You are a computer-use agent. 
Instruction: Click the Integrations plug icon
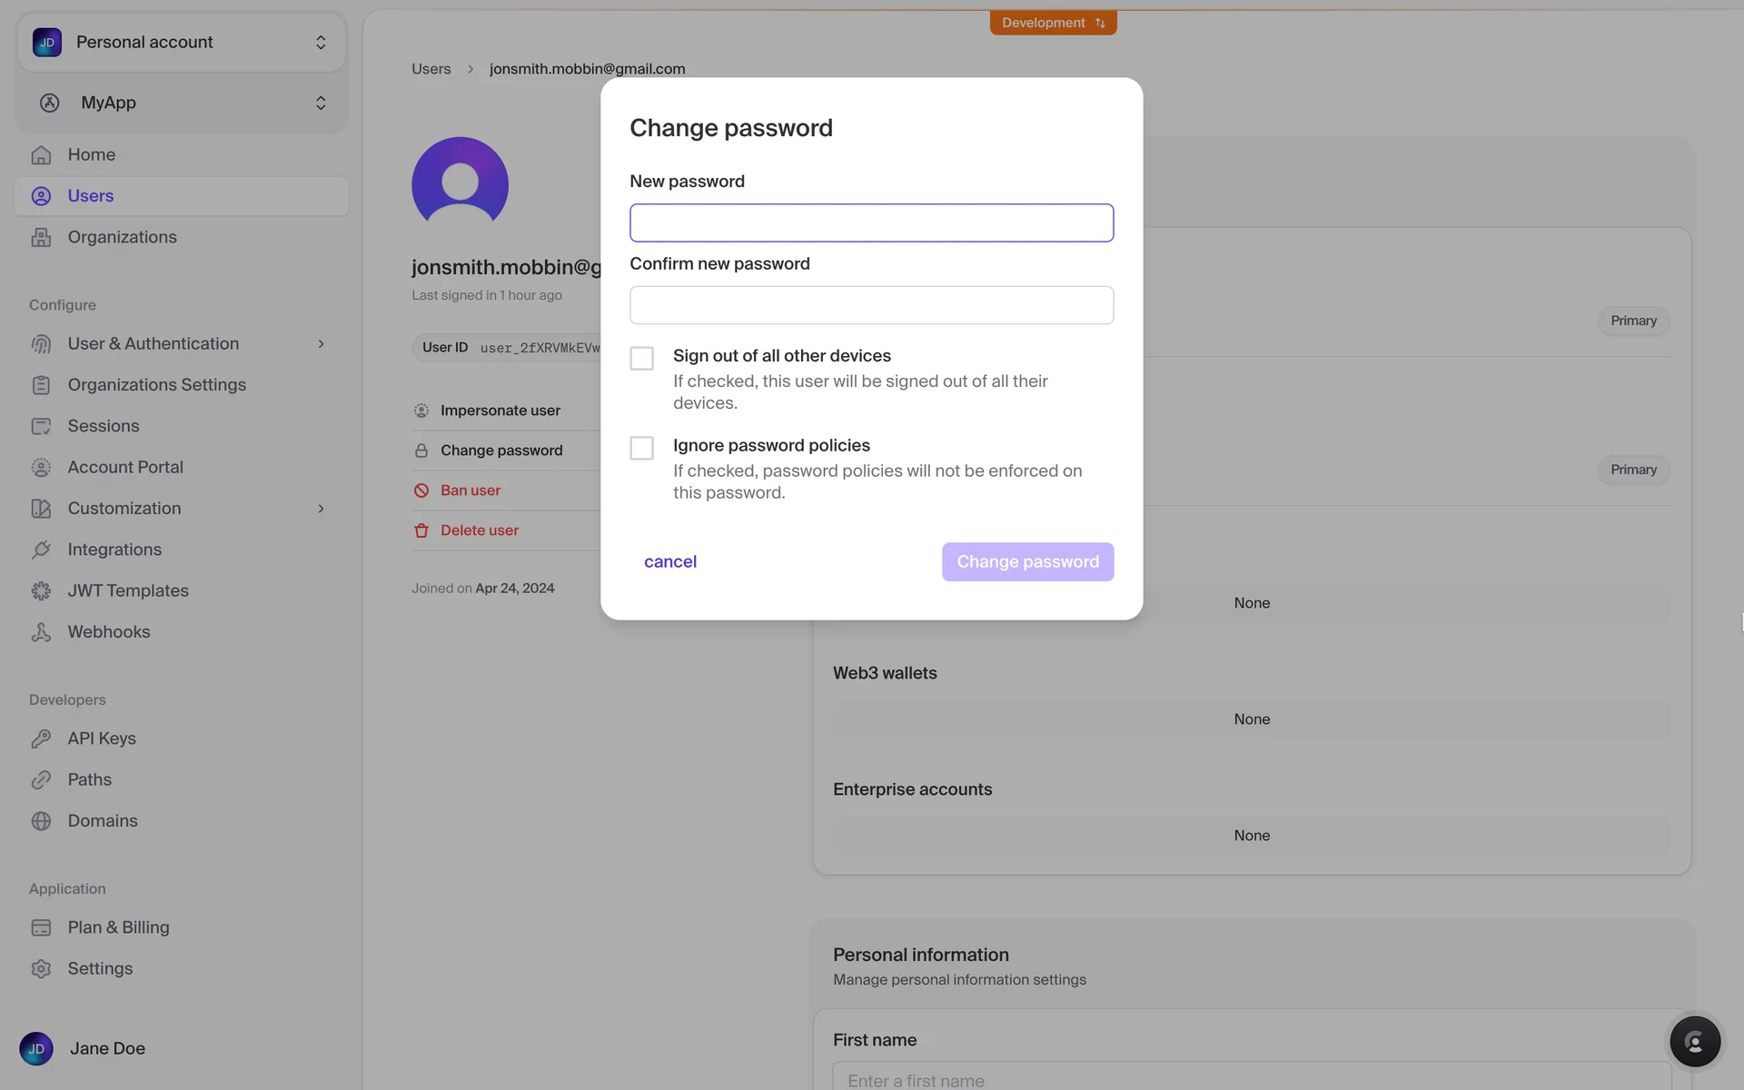pyautogui.click(x=41, y=550)
